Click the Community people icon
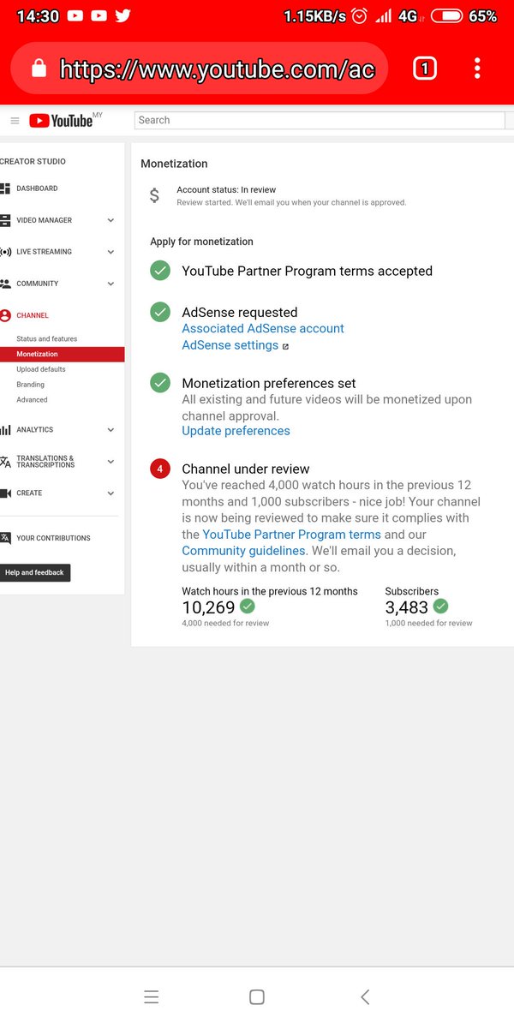The image size is (514, 1028). point(5,284)
